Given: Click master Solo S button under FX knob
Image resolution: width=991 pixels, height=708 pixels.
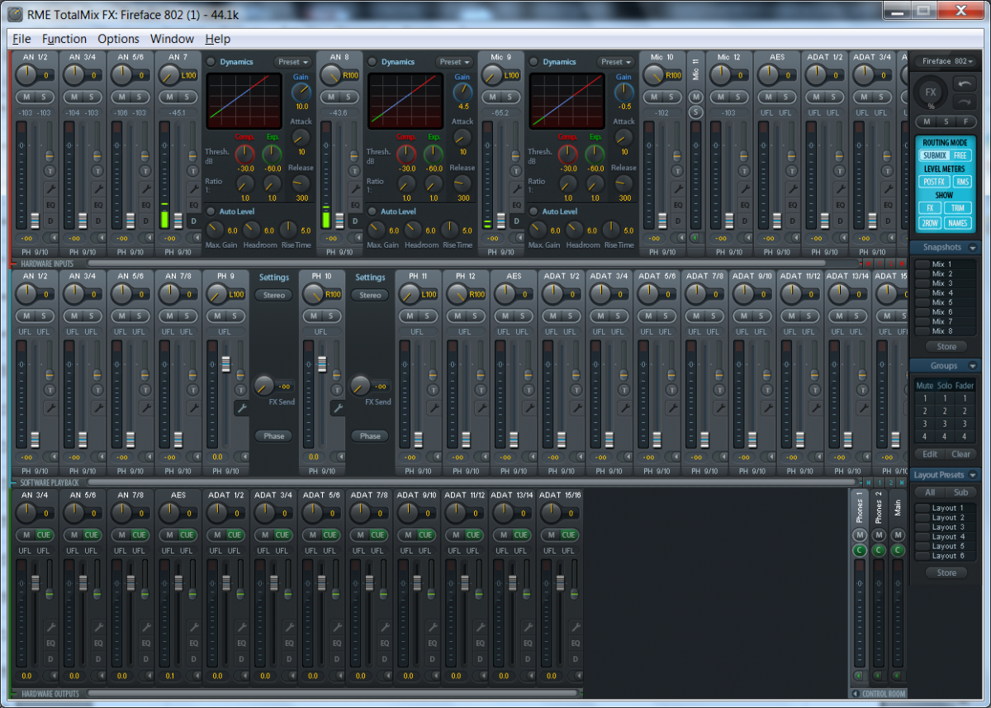Looking at the screenshot, I should (x=946, y=121).
